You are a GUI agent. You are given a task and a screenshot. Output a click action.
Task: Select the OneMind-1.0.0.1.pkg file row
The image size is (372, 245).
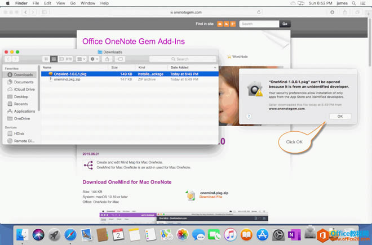pyautogui.click(x=130, y=74)
